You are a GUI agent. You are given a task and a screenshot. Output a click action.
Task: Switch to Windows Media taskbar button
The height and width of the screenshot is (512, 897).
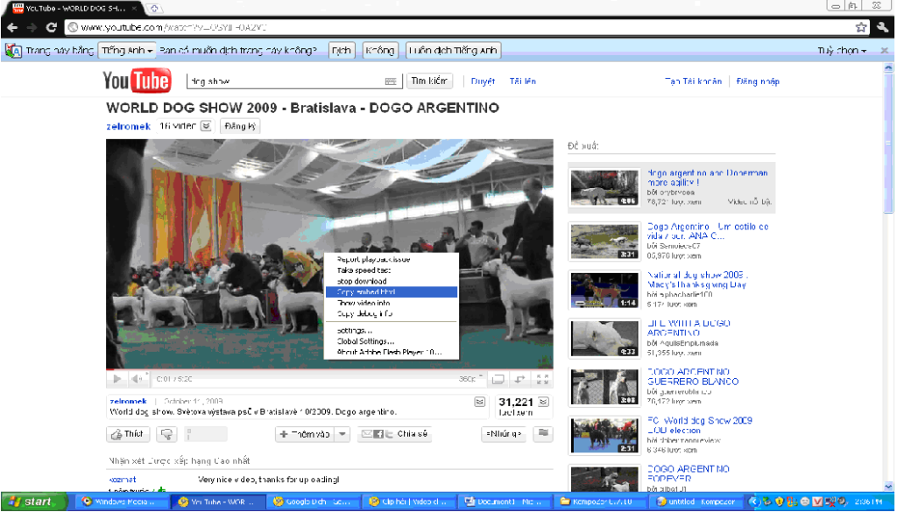[121, 501]
